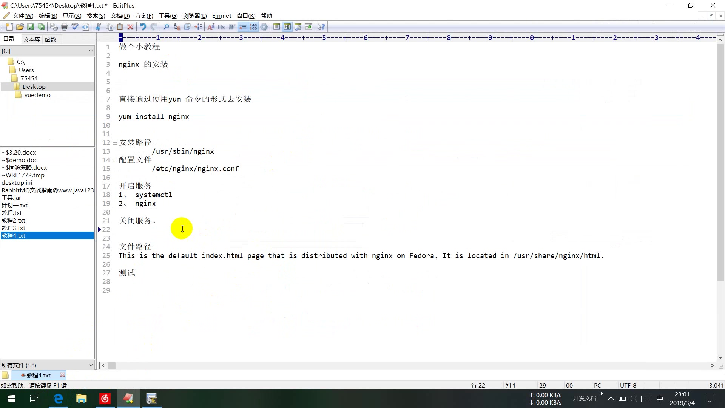The height and width of the screenshot is (408, 725).
Task: Click the Save All icon
Action: [41, 27]
